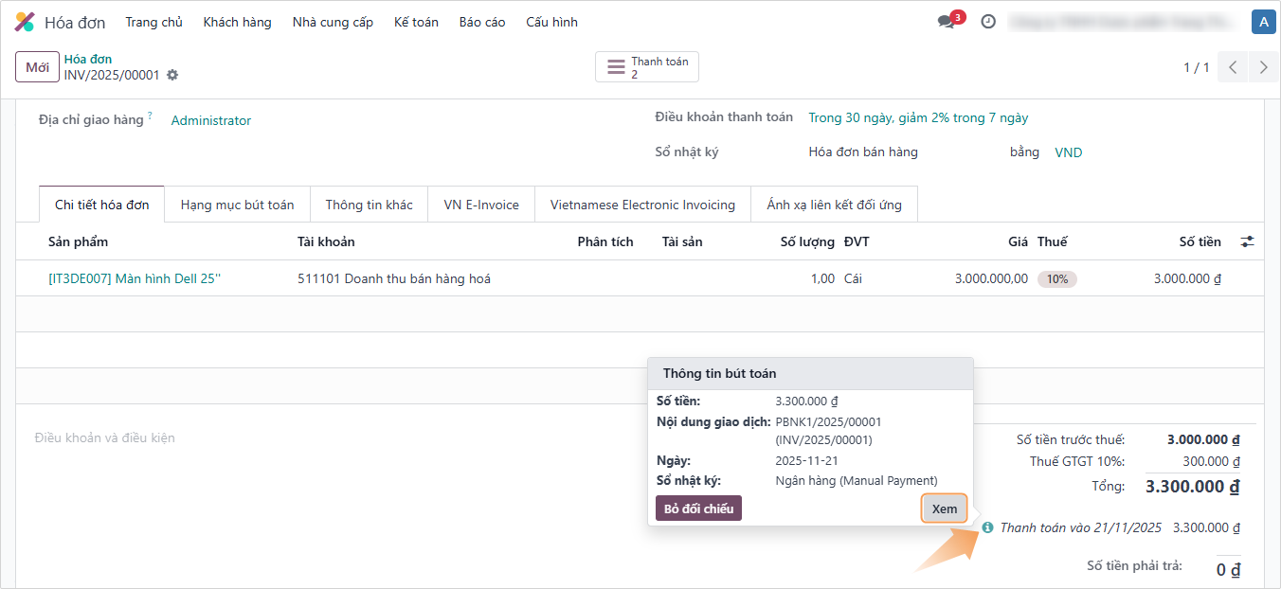The width and height of the screenshot is (1281, 589).
Task: Open the Thanh toán smart button
Action: [647, 67]
